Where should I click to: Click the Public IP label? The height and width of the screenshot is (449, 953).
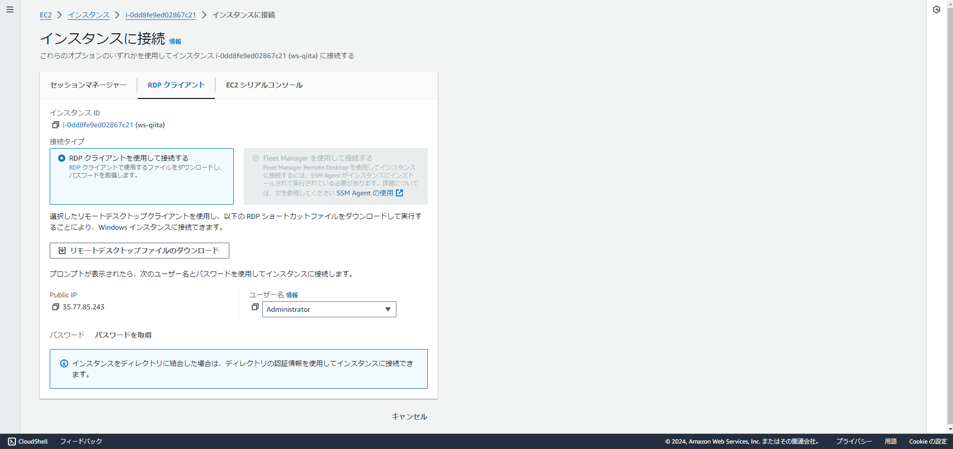pos(63,295)
